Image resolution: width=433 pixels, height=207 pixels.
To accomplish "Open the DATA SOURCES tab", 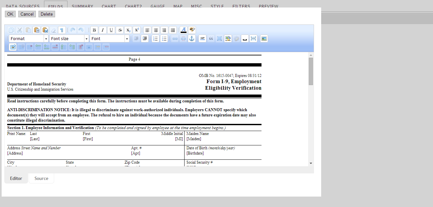I will (x=23, y=6).
